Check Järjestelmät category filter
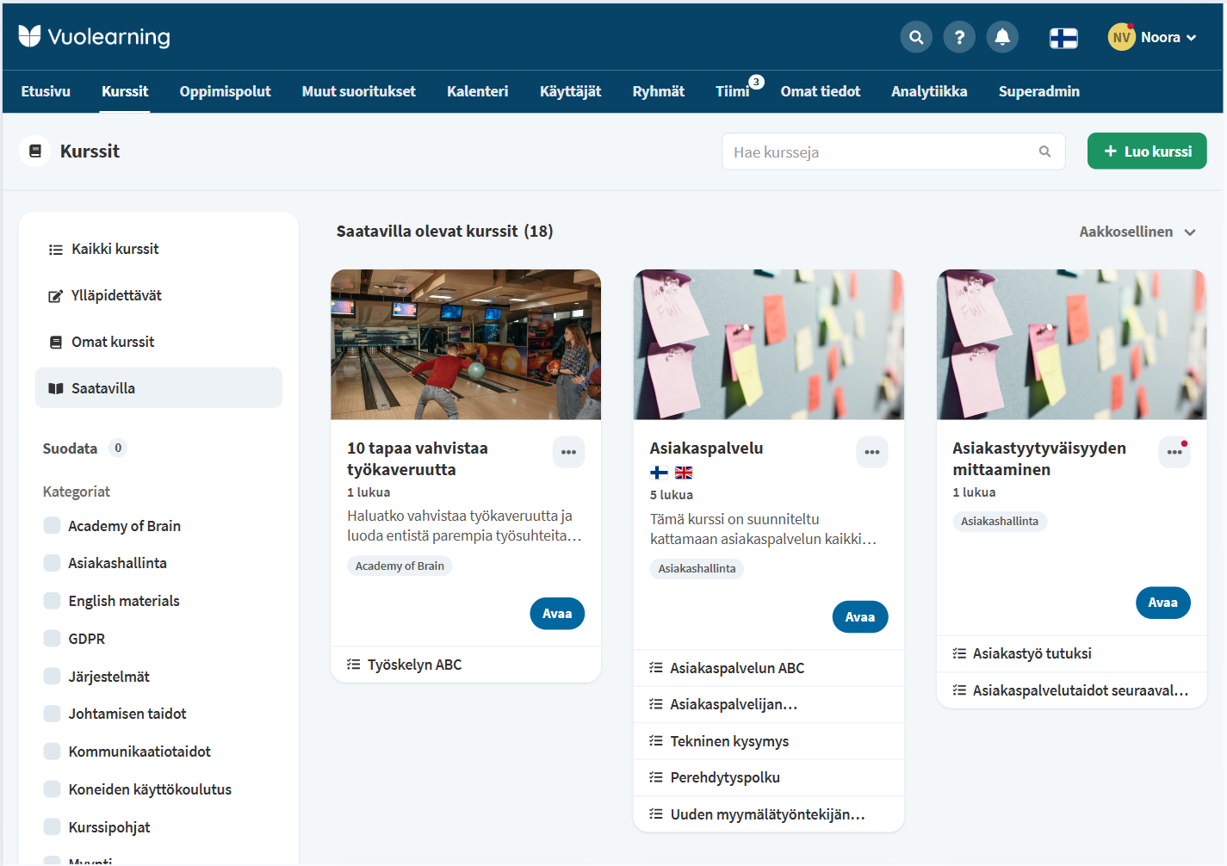This screenshot has width=1227, height=866. [x=53, y=676]
